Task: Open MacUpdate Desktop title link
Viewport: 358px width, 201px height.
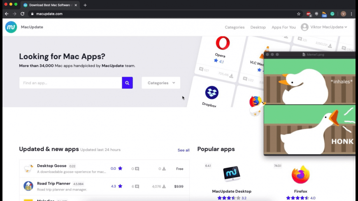Action: 232,192
